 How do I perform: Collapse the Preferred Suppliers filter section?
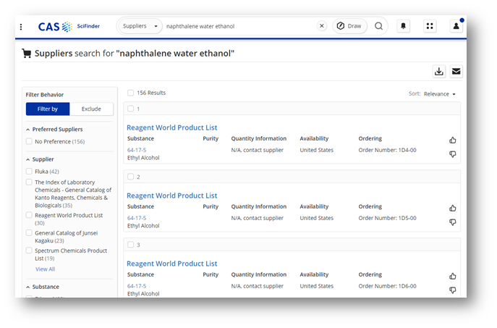(28, 130)
